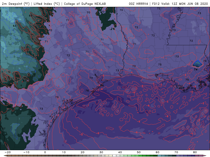This screenshot has width=210, height=157.
Task: Click the "63" dewpoint value on the map
Action: pos(15,26)
